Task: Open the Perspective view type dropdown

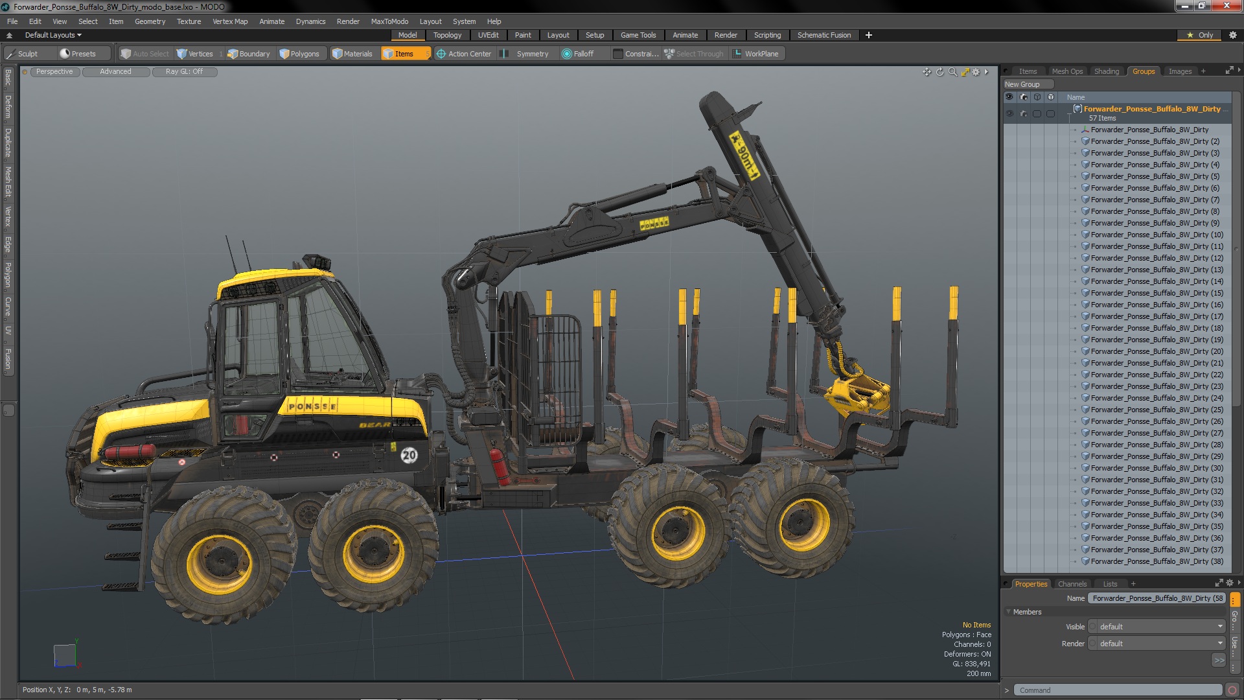Action: [54, 72]
